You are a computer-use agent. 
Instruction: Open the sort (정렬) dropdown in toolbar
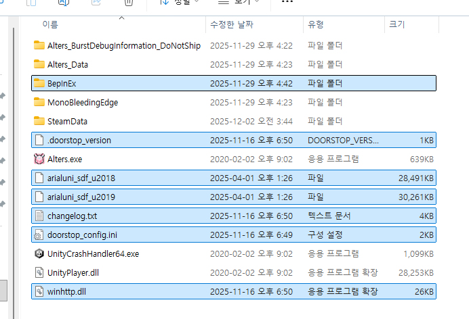180,2
